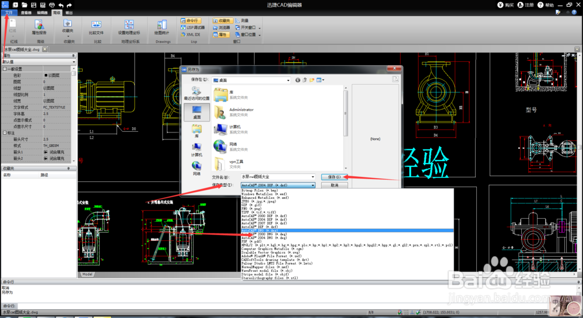Create new folder in Save As dialog
The image size is (583, 318).
click(311, 80)
